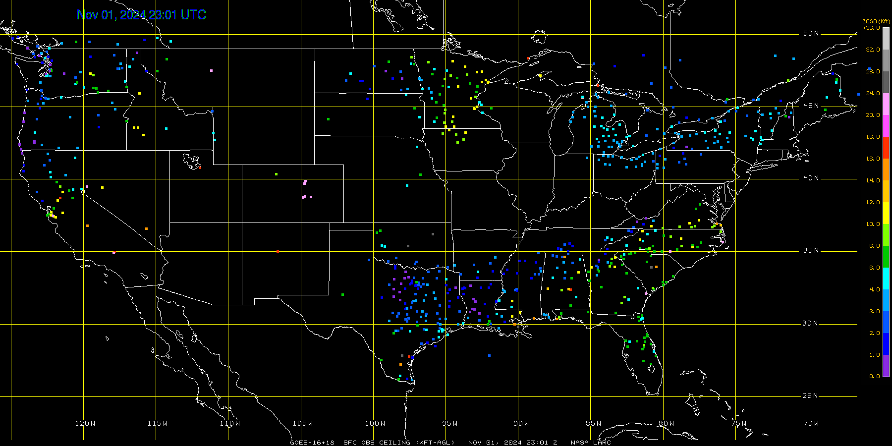Screen dimensions: 892x446
Task: Select the 28.0 legend value
Action: pos(873,71)
